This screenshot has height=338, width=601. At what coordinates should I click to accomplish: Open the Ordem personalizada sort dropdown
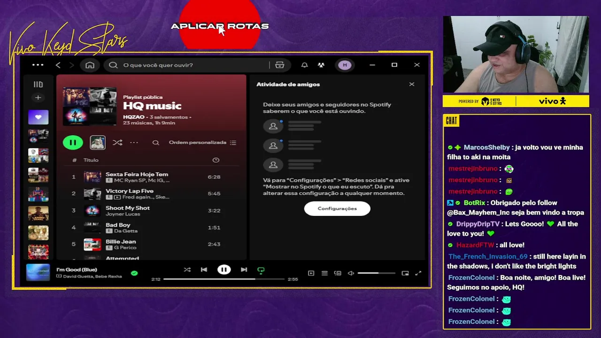tap(202, 142)
